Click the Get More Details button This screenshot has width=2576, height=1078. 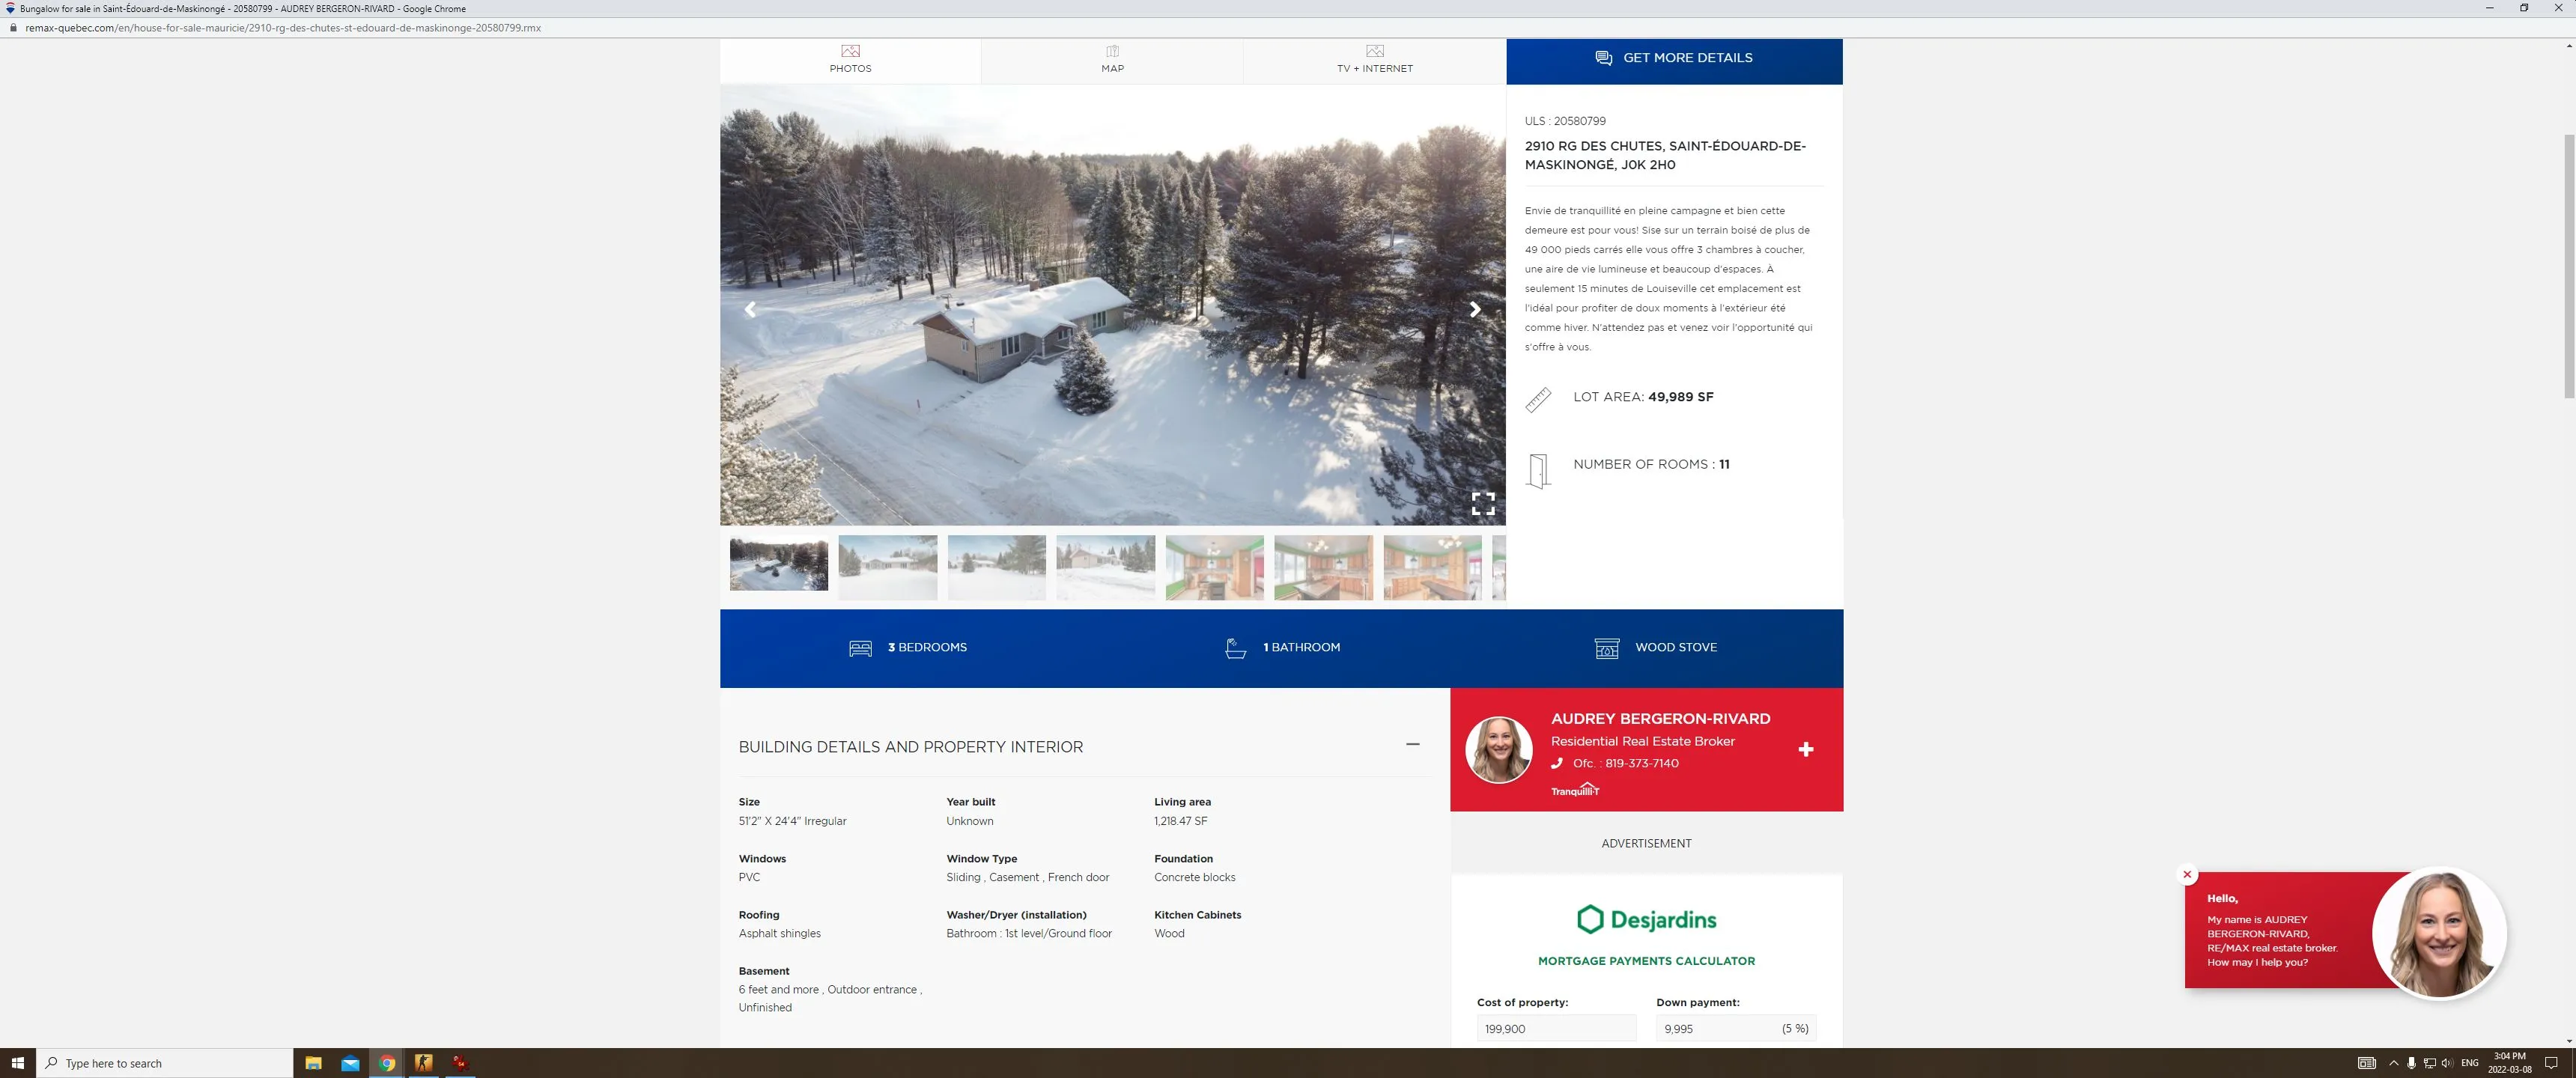(1674, 58)
